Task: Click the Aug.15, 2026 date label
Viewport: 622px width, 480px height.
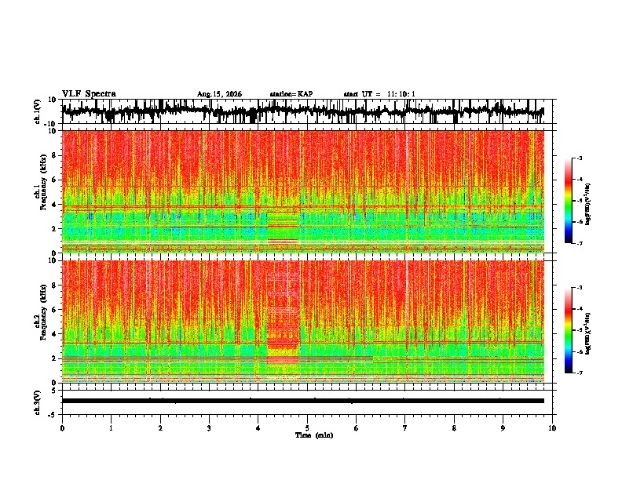Action: (x=219, y=94)
